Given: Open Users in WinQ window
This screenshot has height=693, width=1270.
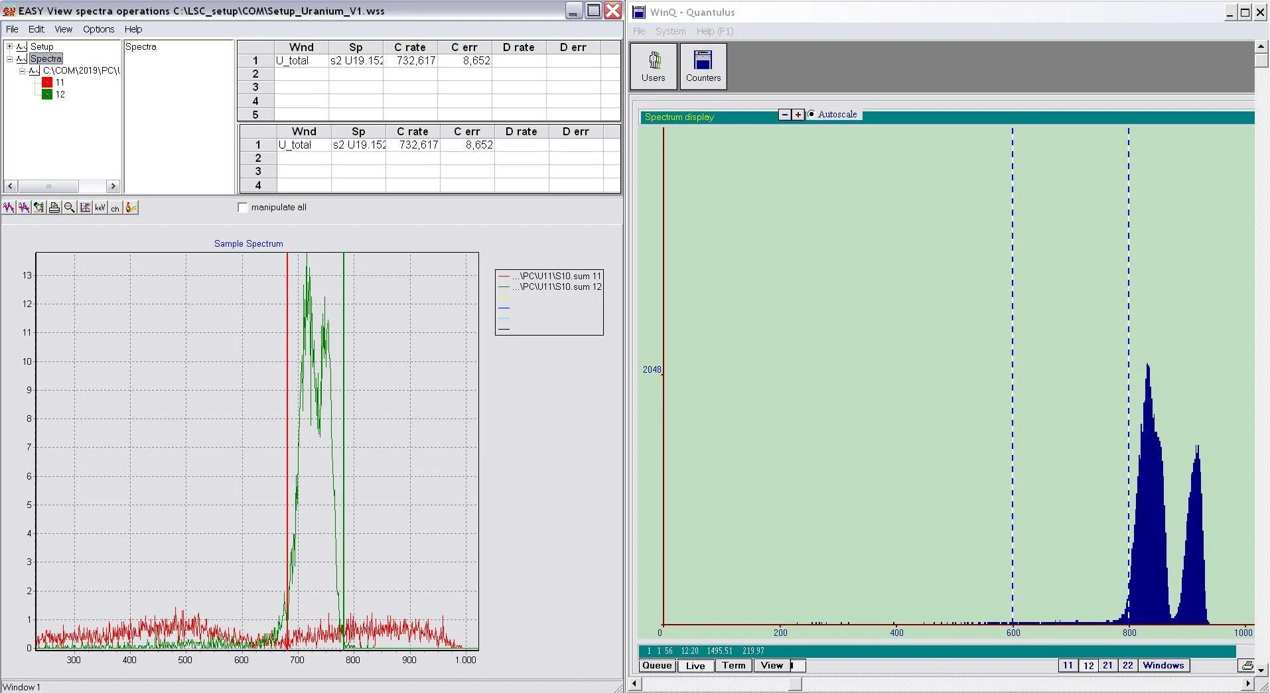Looking at the screenshot, I should (654, 66).
